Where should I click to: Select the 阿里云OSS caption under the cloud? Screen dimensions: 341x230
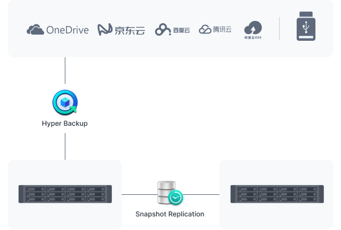253,38
